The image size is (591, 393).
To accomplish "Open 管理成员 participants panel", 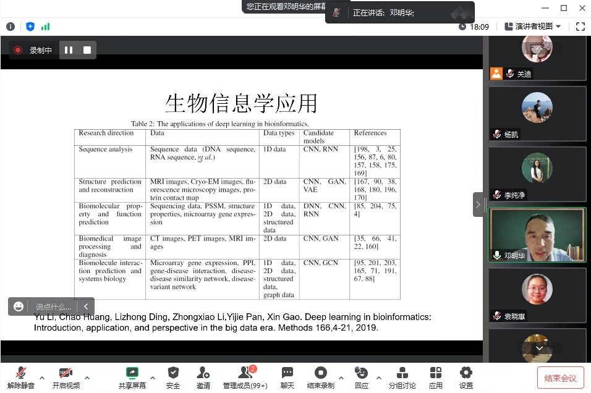I will pyautogui.click(x=245, y=376).
